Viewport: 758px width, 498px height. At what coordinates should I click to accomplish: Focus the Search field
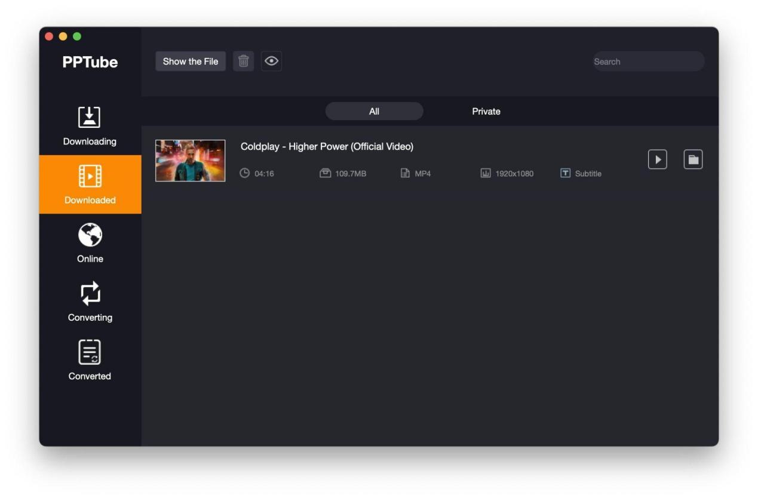[x=649, y=62]
